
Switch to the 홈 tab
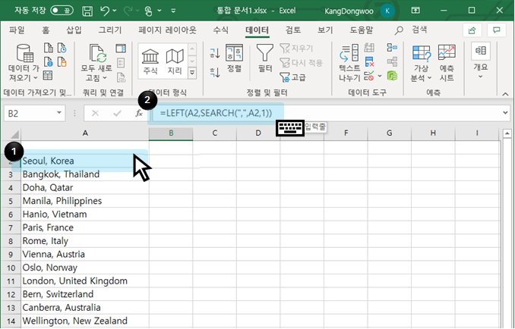click(x=46, y=30)
